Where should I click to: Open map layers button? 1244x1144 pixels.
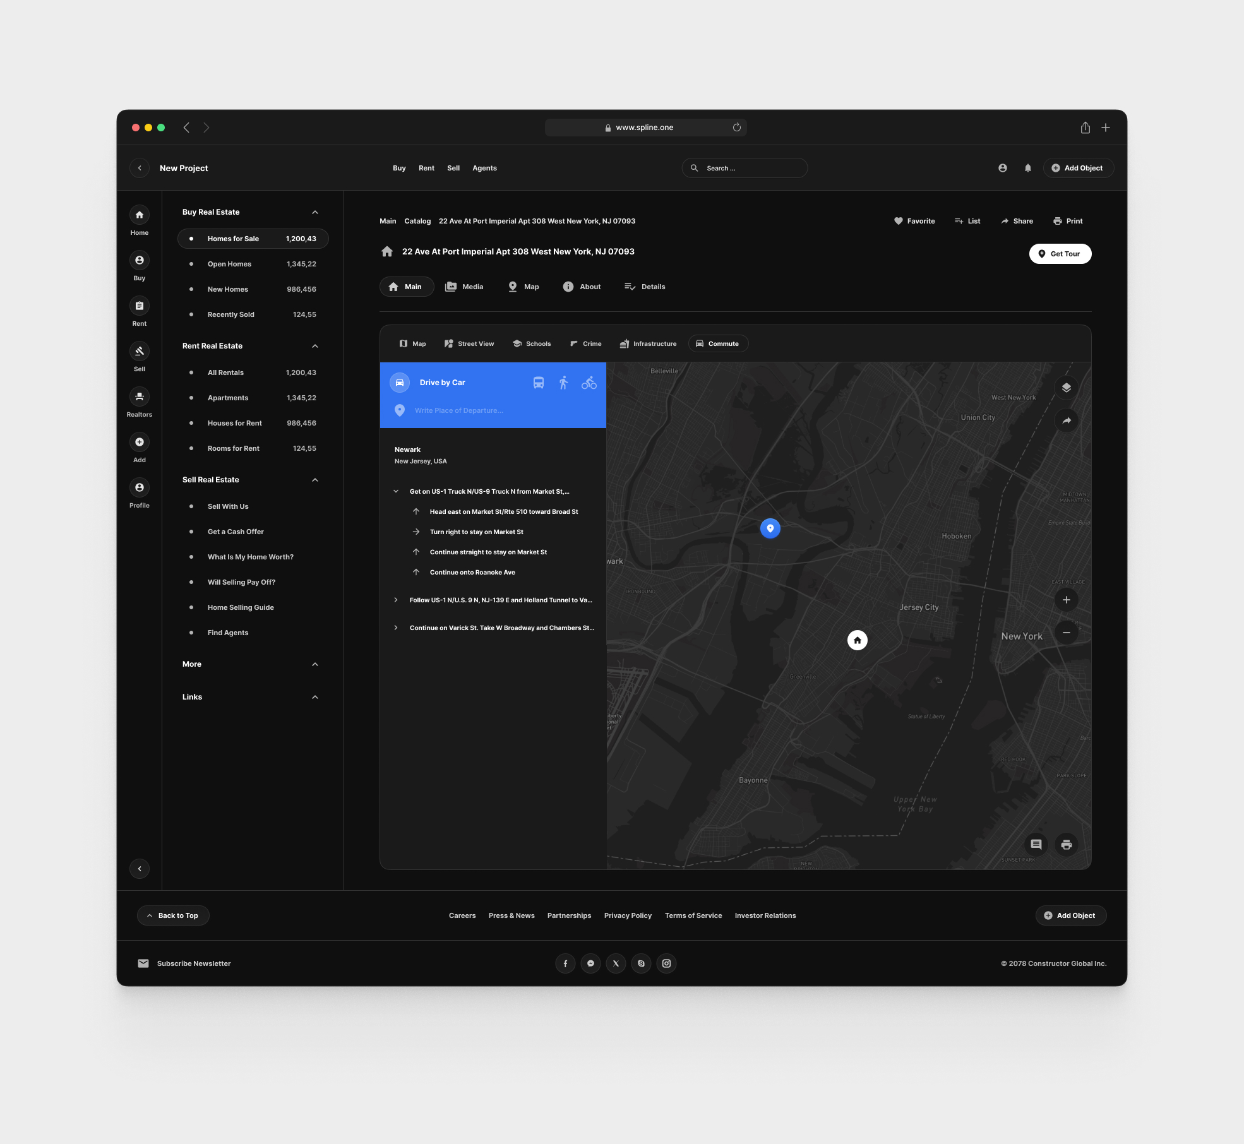[x=1067, y=388]
